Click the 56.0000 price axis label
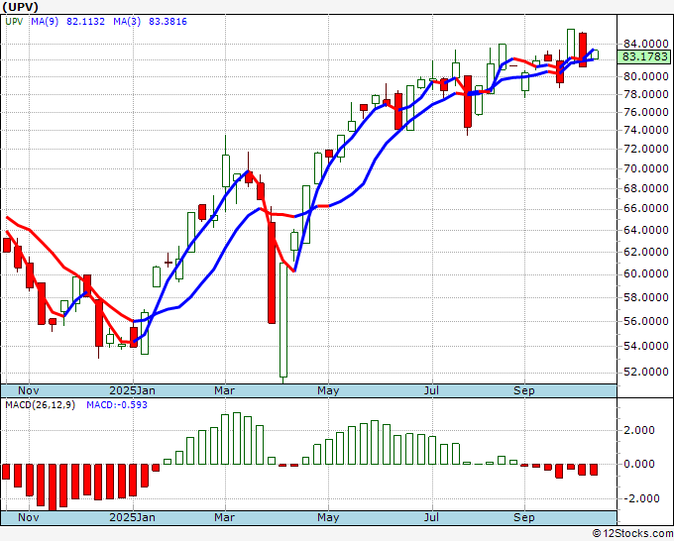 (x=646, y=321)
